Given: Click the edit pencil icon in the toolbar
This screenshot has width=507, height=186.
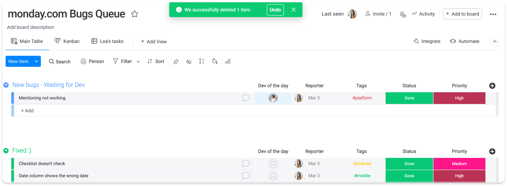Looking at the screenshot, I should (x=228, y=61).
